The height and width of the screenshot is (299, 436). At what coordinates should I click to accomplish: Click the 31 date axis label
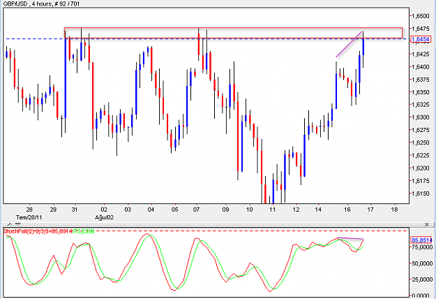pos(74,210)
